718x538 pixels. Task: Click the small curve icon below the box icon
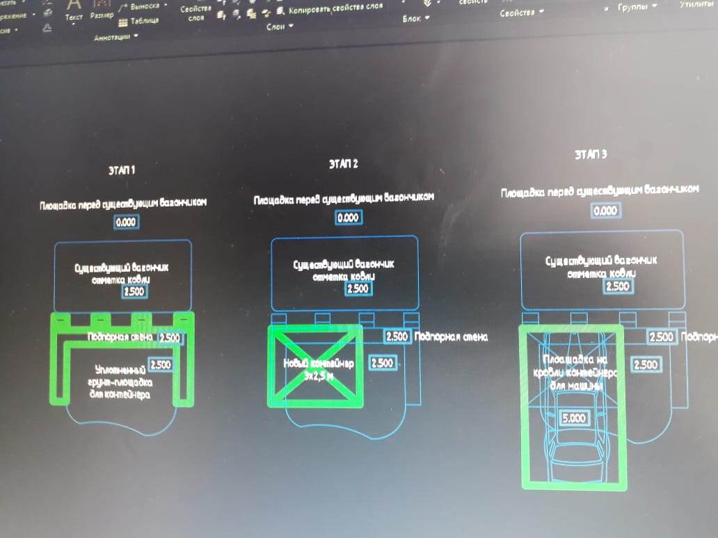point(47,28)
